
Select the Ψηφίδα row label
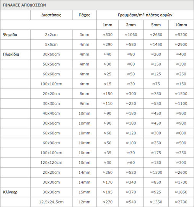pos(10,35)
